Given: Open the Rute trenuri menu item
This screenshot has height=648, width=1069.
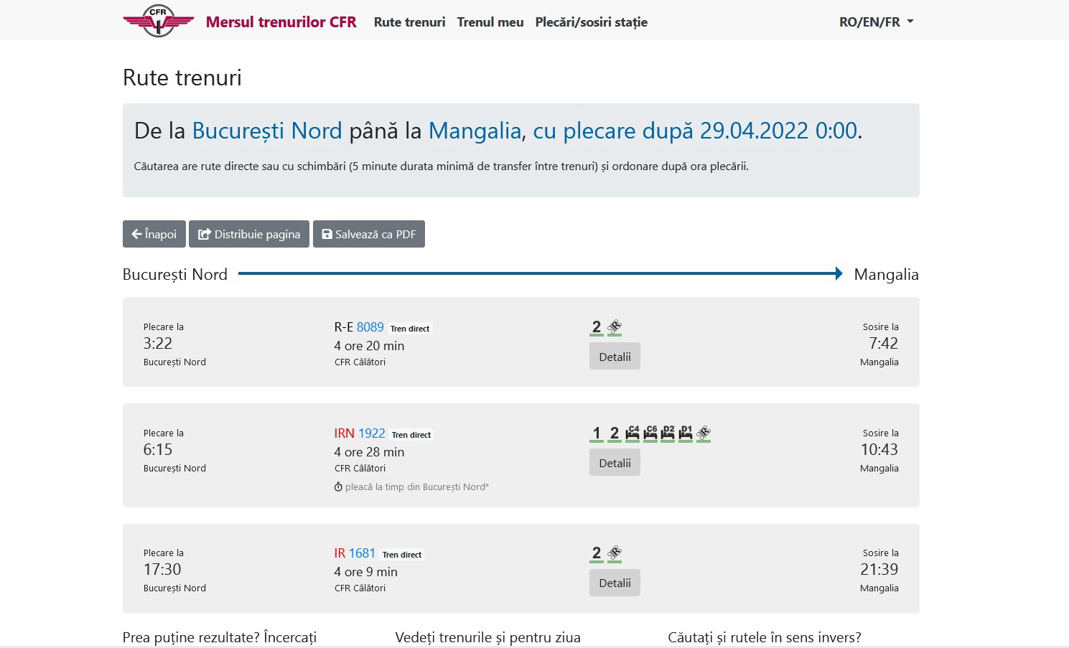Looking at the screenshot, I should click(409, 22).
